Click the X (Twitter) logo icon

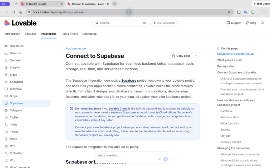(x=6, y=153)
